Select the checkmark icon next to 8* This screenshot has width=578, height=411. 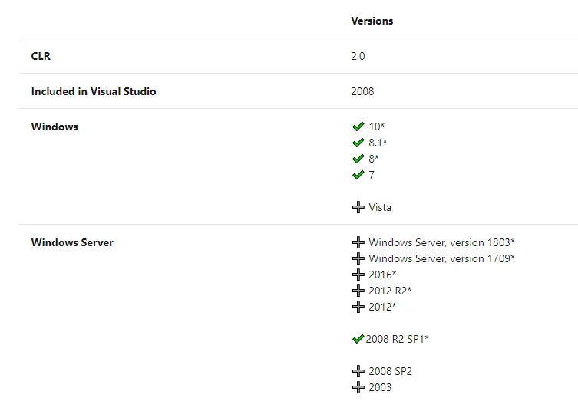358,159
